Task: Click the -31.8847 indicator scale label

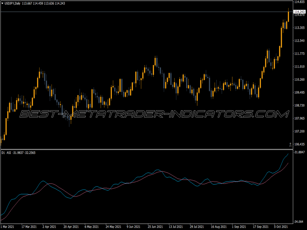Action: [299, 152]
